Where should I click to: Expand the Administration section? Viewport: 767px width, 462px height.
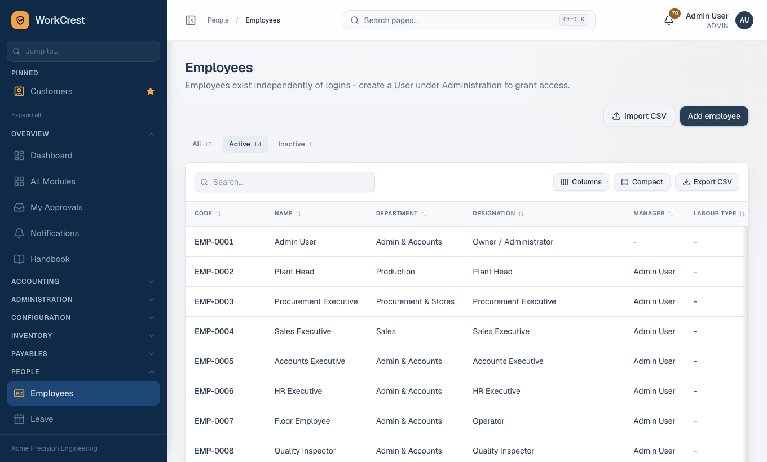83,300
